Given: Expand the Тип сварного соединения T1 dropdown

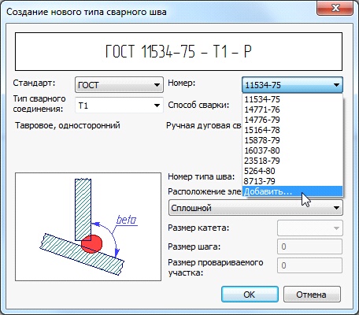Looking at the screenshot, I should click(119, 106).
